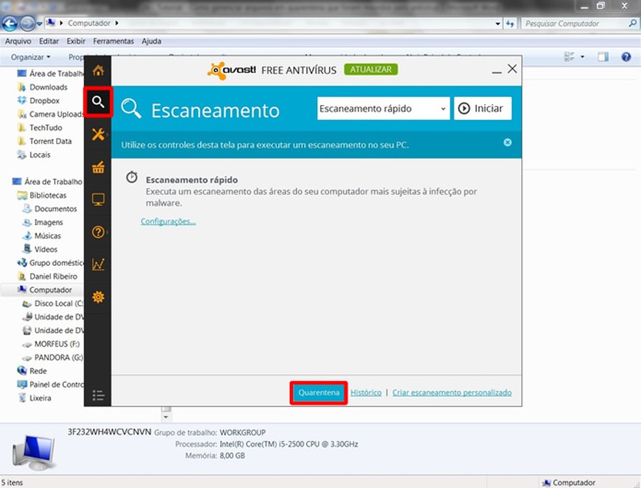This screenshot has width=641, height=488.
Task: Open the Avast settings gear icon
Action: [x=98, y=296]
